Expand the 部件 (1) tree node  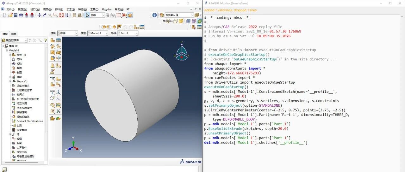pos(10,55)
